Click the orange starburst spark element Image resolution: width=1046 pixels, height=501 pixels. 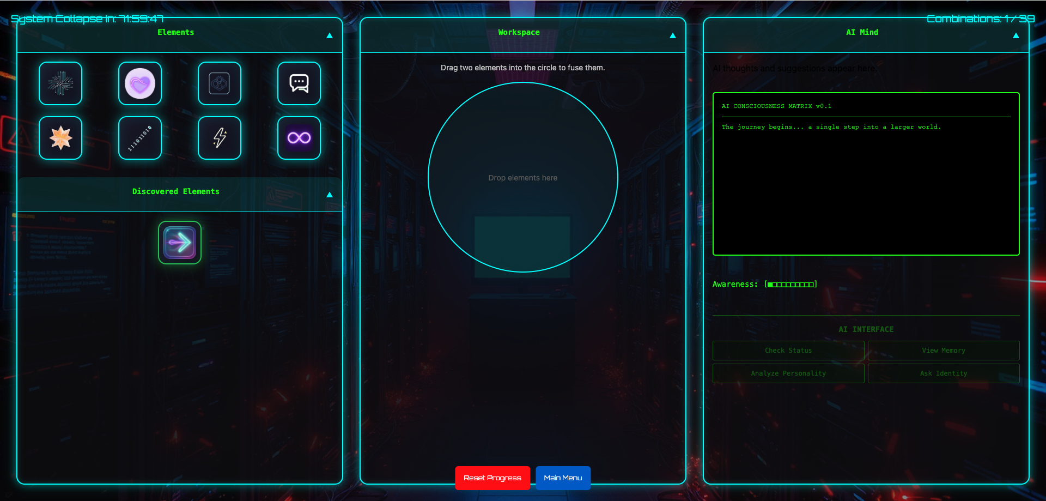(x=60, y=138)
